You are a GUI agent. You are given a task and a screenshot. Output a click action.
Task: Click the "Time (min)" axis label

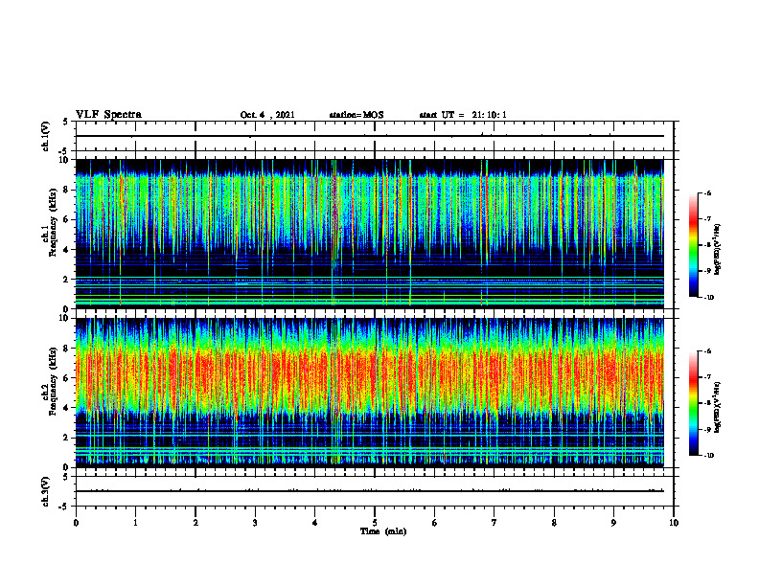click(x=383, y=531)
